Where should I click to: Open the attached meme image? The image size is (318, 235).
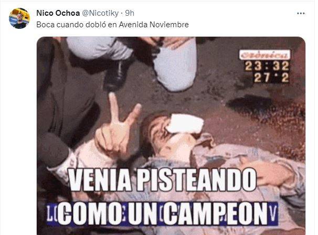171,136
